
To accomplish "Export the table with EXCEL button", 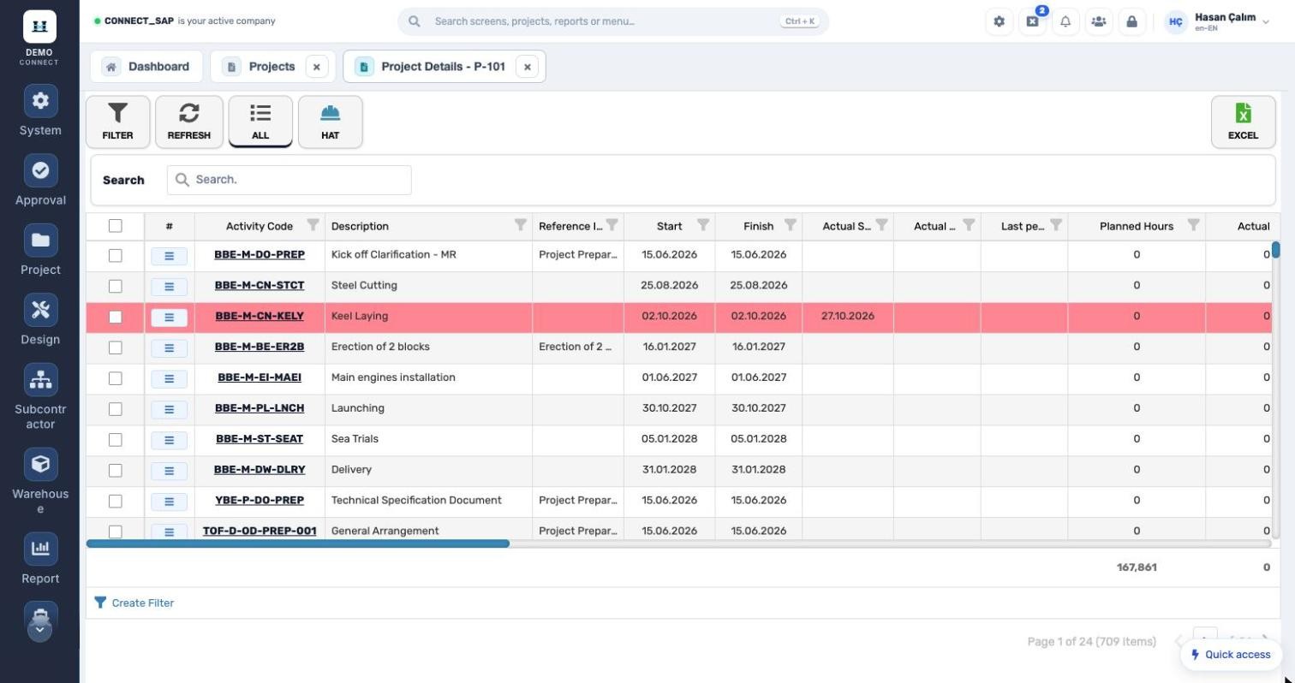I will tap(1243, 122).
